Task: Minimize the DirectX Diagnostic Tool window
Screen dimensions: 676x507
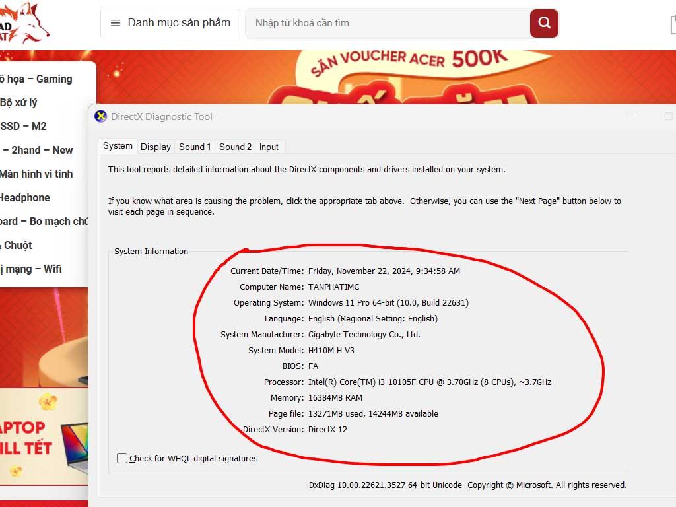Action: (630, 116)
